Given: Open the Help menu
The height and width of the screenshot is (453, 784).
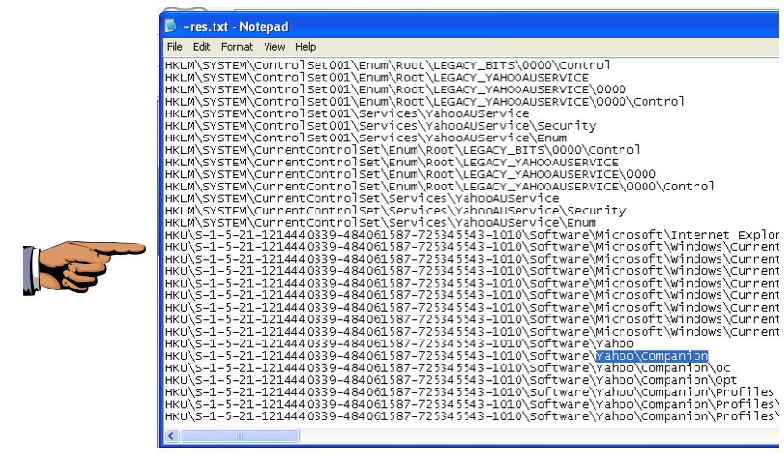Looking at the screenshot, I should pyautogui.click(x=305, y=47).
